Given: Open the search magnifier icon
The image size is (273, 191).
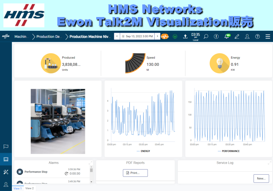Looking at the screenshot, I should tap(206, 36).
